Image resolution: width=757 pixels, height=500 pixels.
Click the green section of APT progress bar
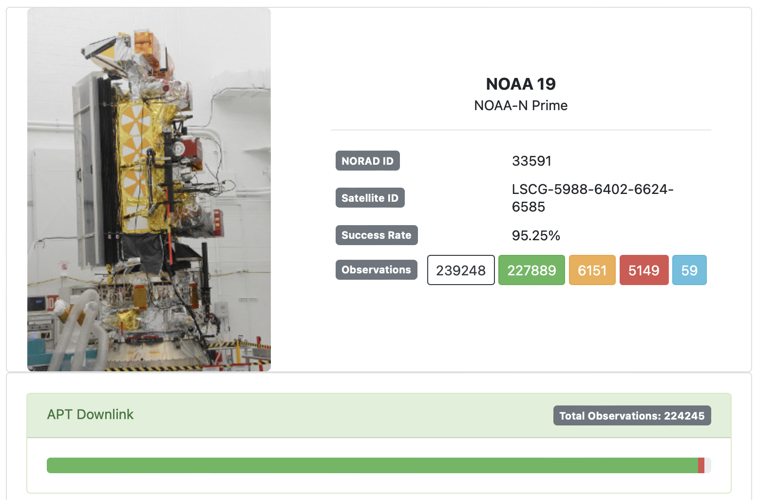[x=370, y=465]
